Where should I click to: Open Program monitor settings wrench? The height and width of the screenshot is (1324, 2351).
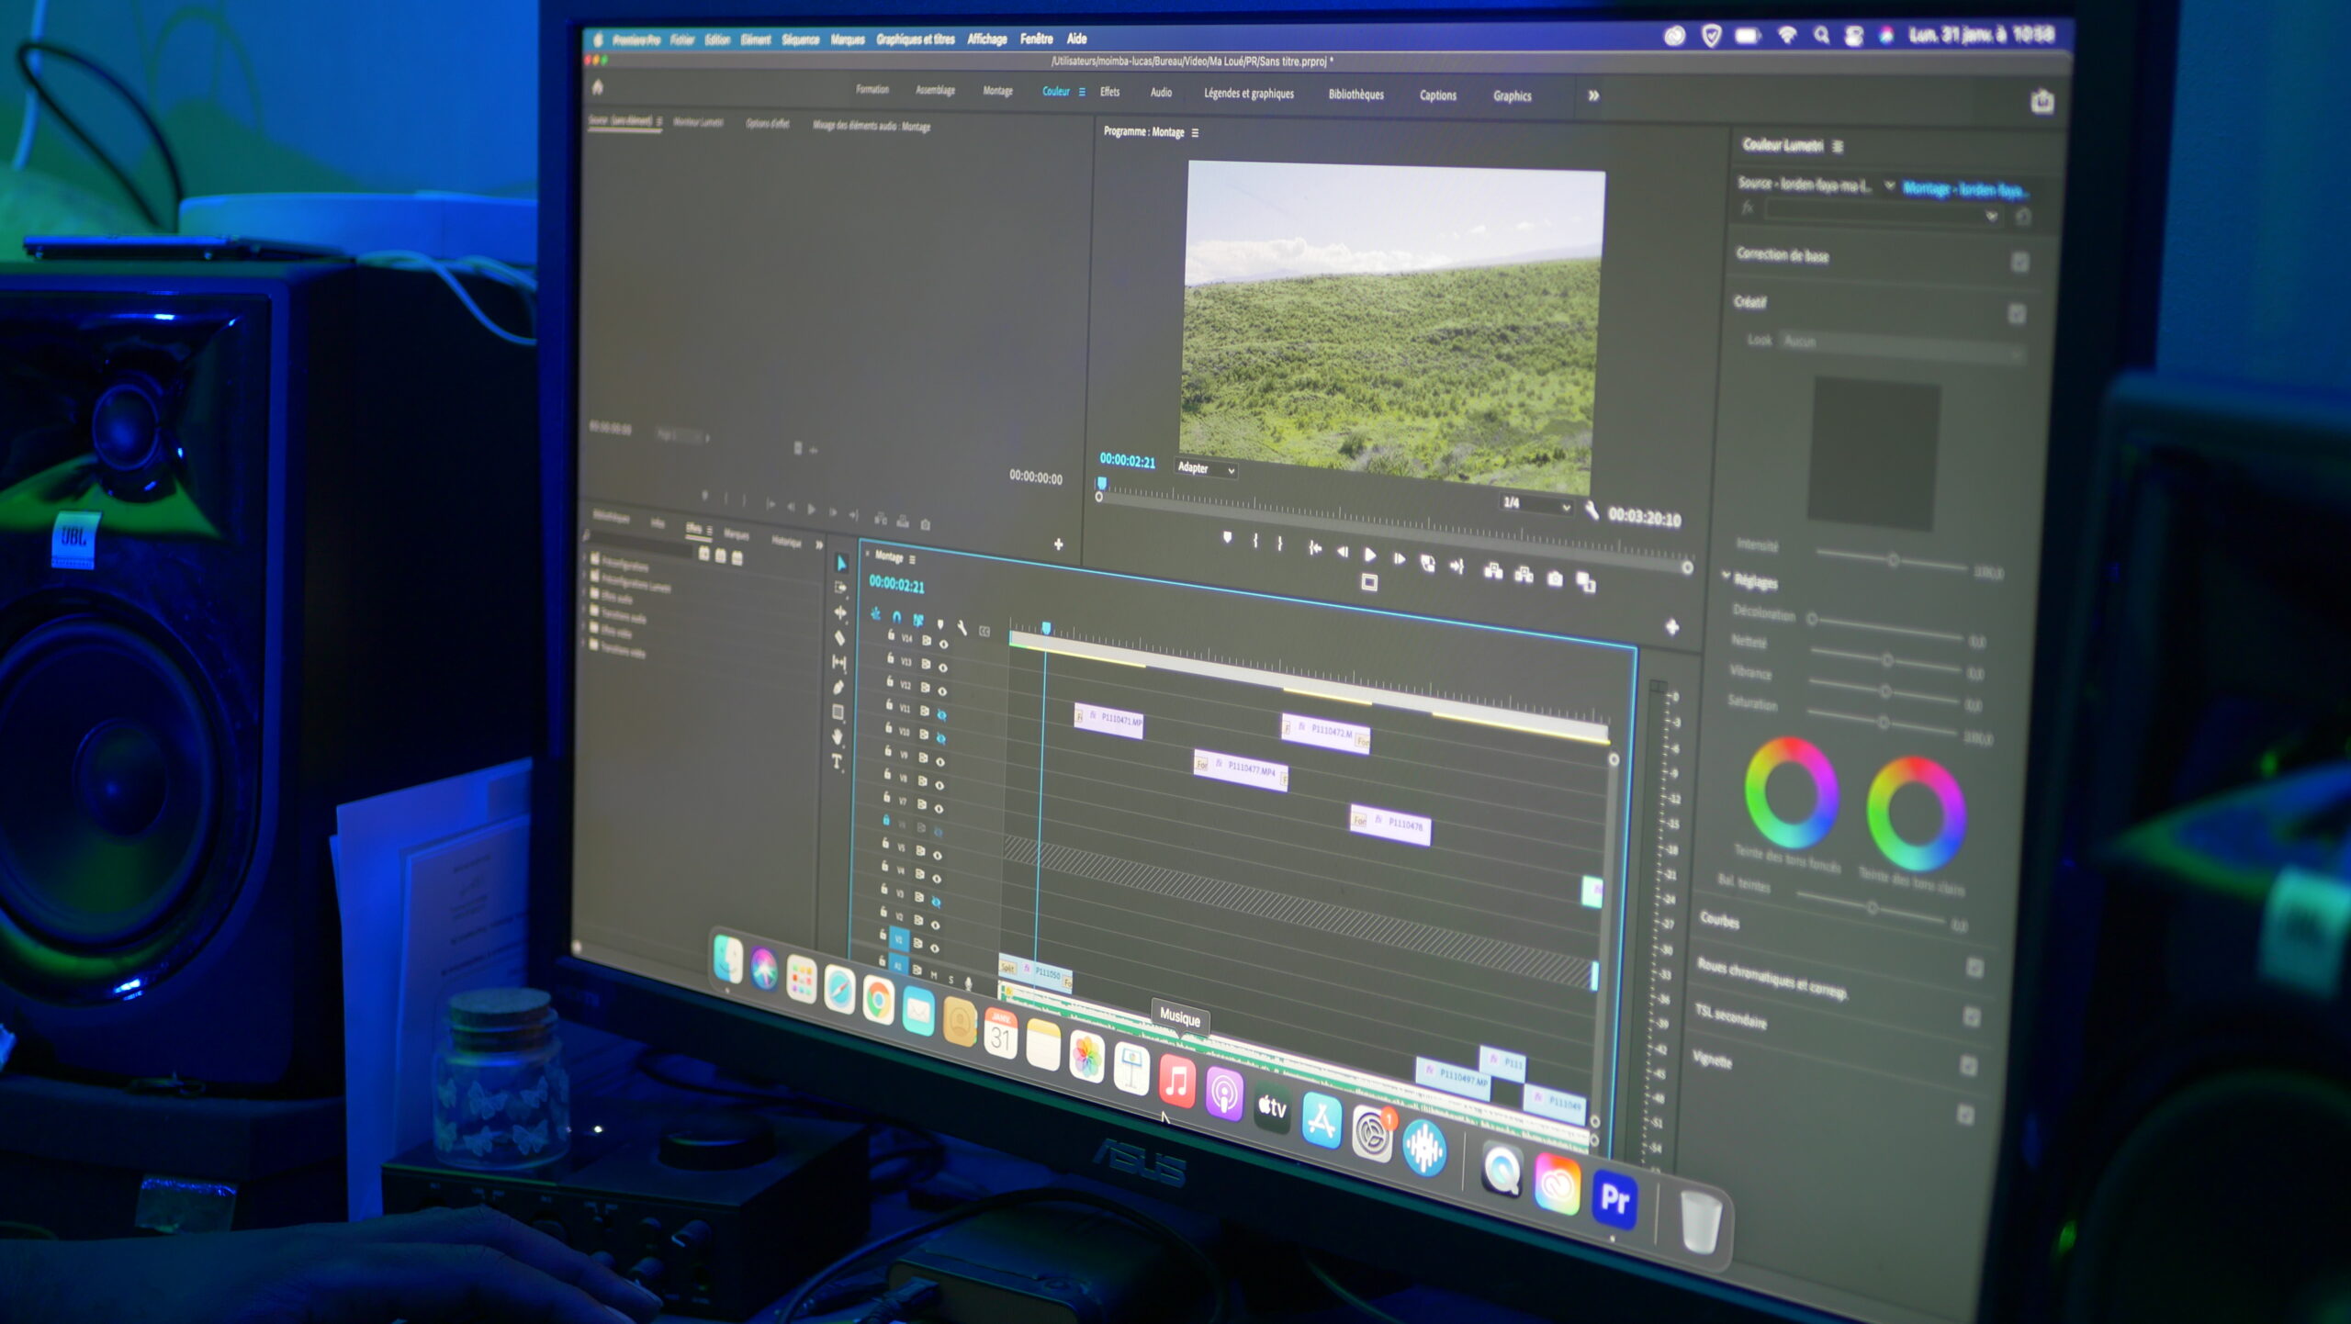(1591, 512)
